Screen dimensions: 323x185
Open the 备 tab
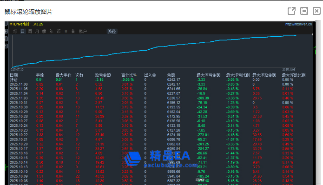tap(73, 31)
